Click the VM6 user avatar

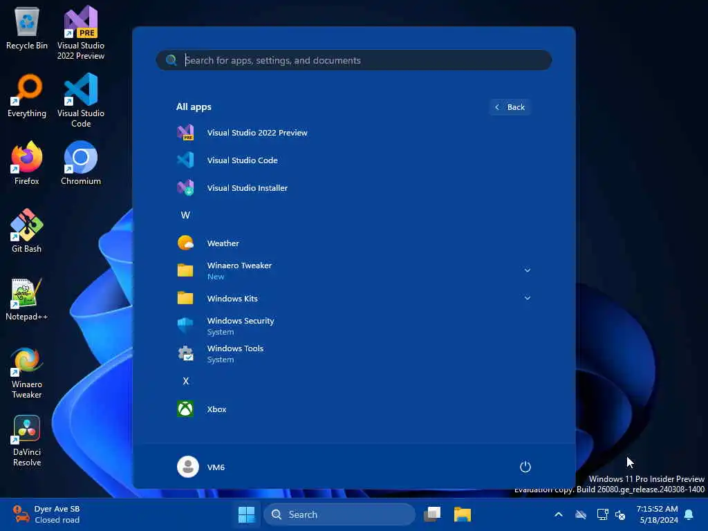tap(188, 467)
